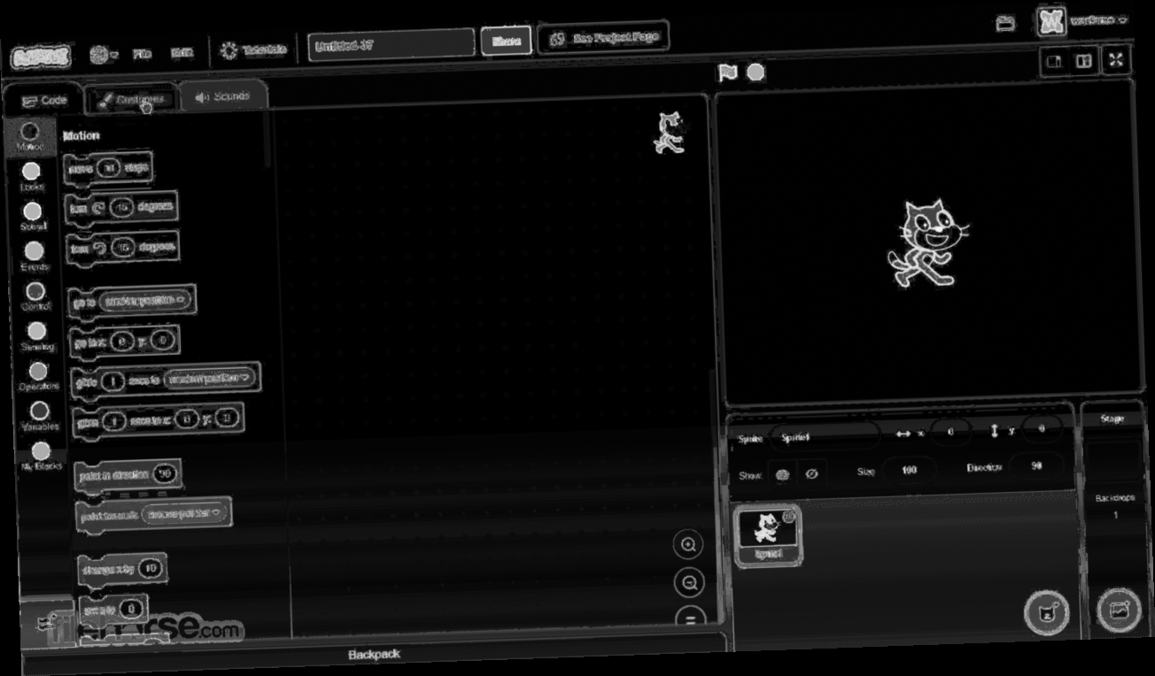Select the Sprite1 thumbnail in sprite list
1155x676 pixels.
(767, 536)
